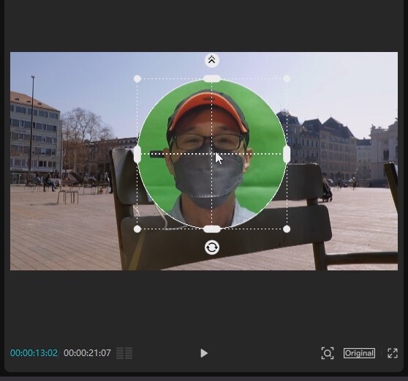Click the right edge mask handle
The width and height of the screenshot is (408, 381).
pos(287,154)
